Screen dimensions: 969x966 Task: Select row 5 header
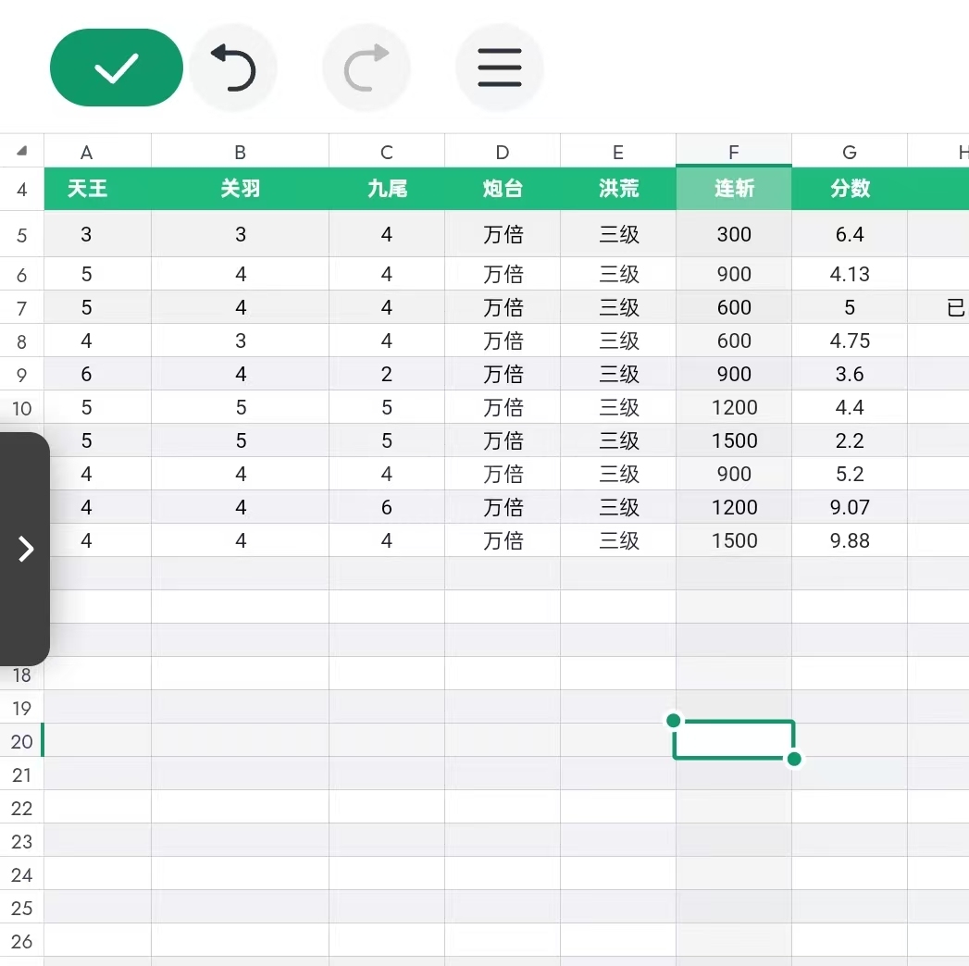22,235
